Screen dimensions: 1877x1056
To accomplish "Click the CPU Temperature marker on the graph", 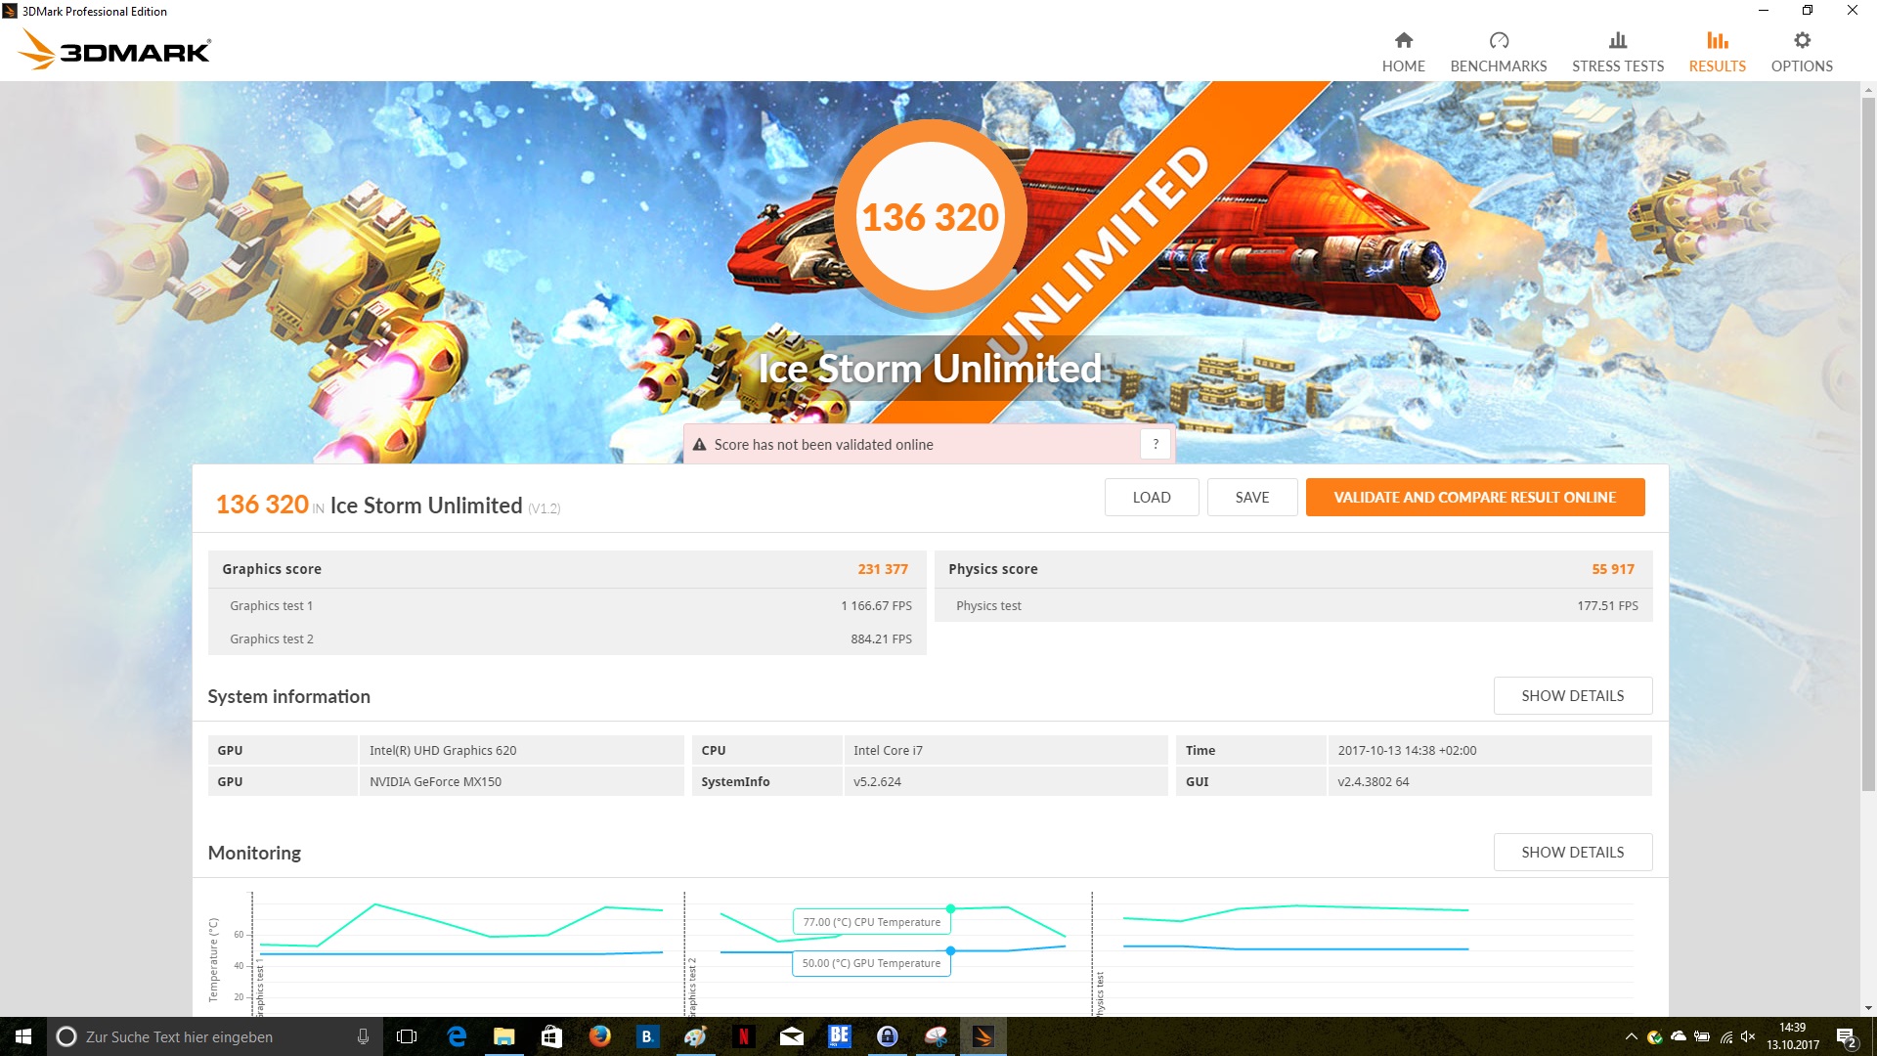I will coord(950,908).
